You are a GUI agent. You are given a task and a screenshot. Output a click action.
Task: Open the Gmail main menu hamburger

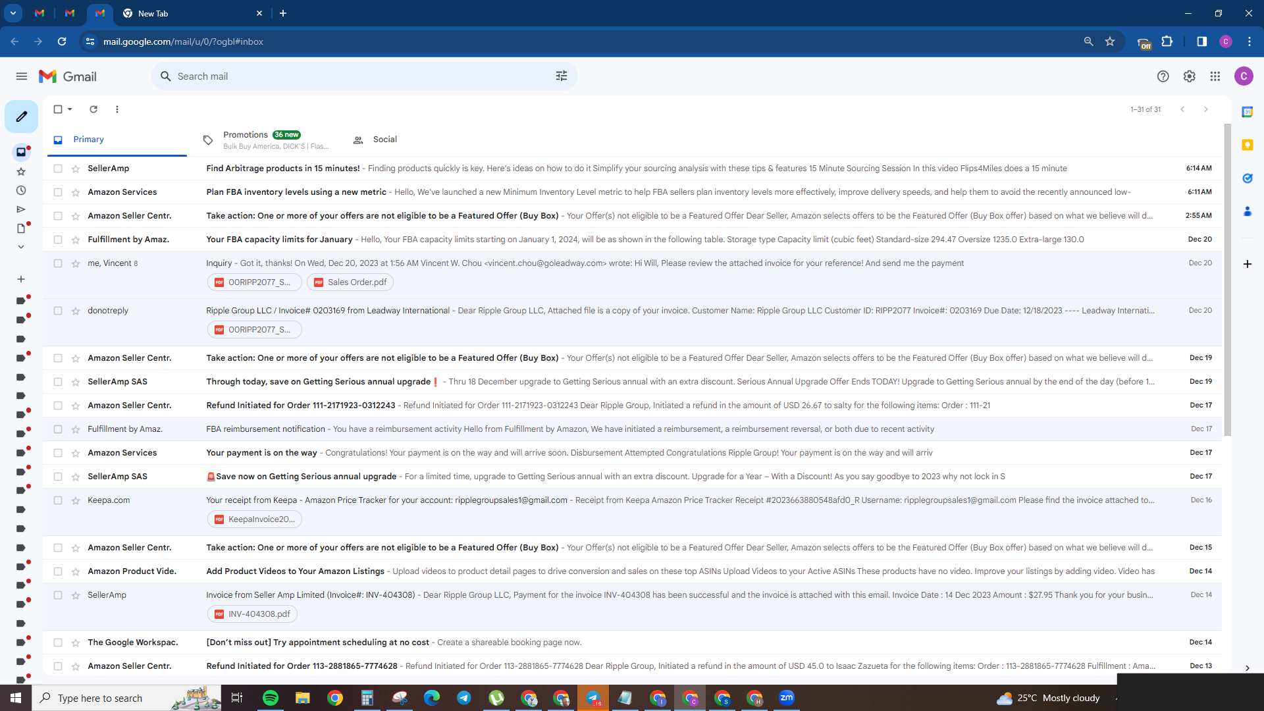22,76
